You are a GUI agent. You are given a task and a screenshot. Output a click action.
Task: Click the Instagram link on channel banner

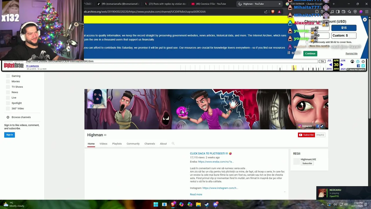(305, 126)
